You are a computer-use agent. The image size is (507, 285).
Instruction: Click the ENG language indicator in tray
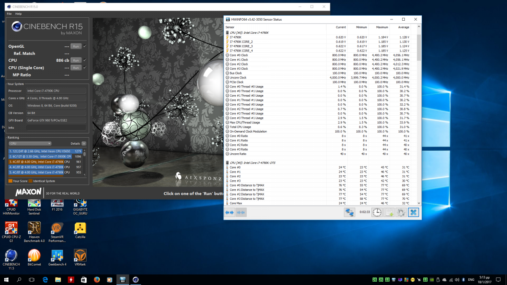[x=471, y=280]
